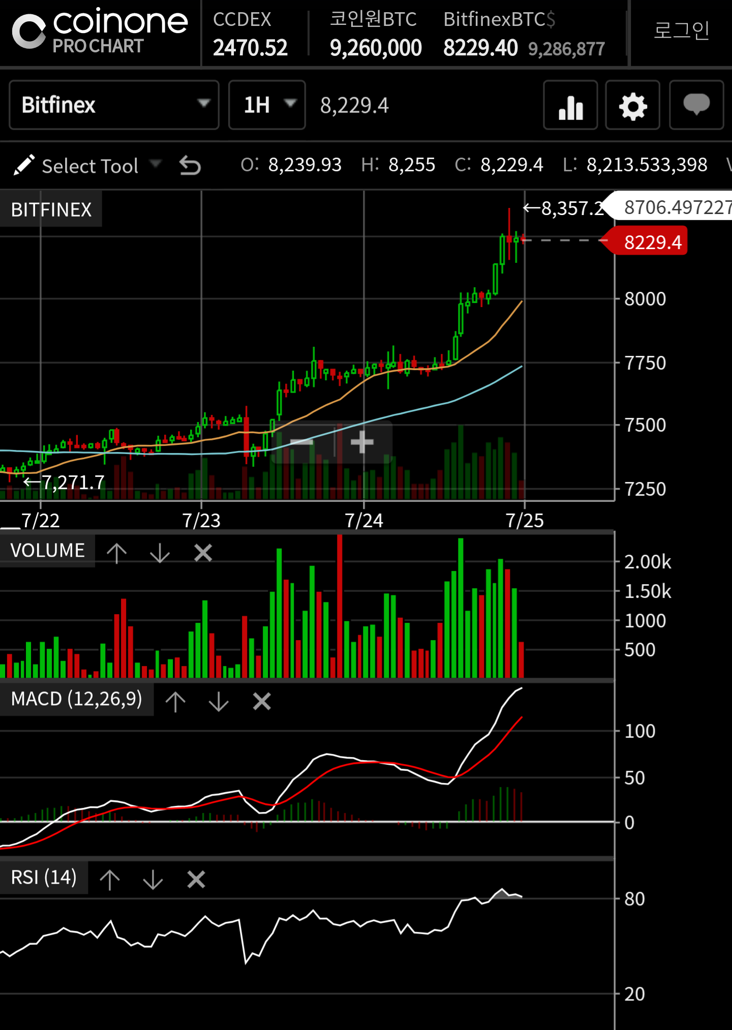The width and height of the screenshot is (732, 1030).
Task: Click the 8,357.2 high price marker
Action: coord(564,208)
